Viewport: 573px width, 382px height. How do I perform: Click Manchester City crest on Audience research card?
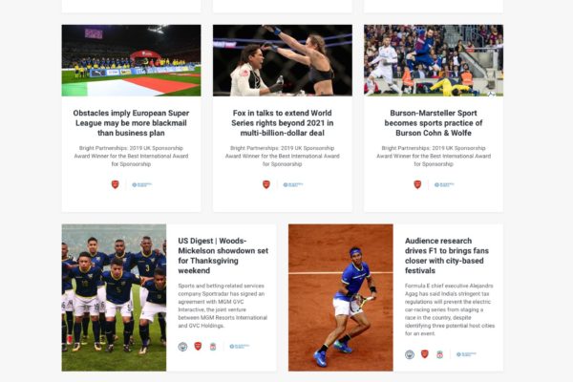click(x=410, y=354)
